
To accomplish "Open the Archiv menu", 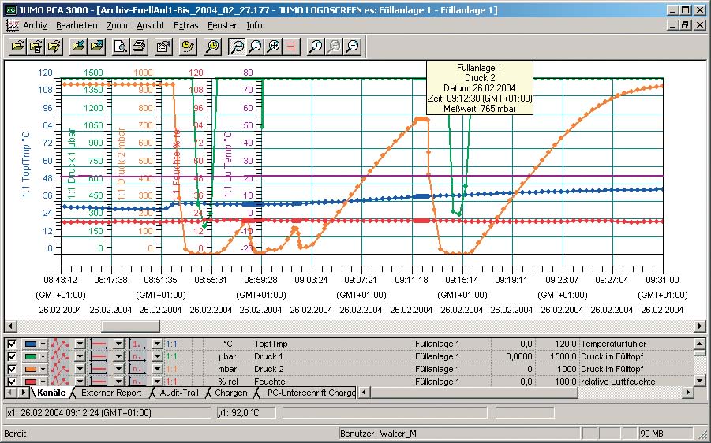I will (x=35, y=25).
